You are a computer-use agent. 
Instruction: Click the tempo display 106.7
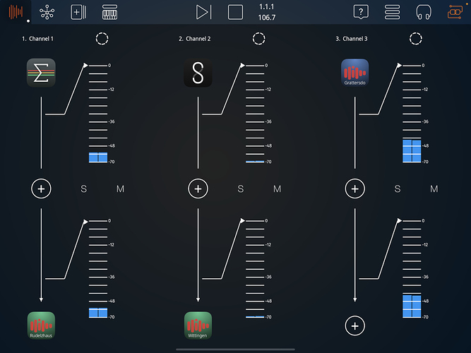point(267,17)
